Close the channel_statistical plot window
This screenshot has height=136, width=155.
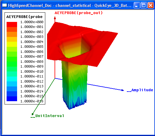(151, 5)
